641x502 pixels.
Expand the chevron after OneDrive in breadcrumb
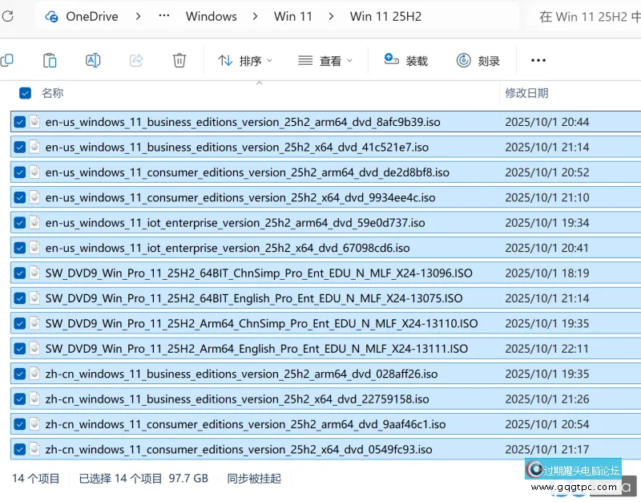tap(138, 16)
